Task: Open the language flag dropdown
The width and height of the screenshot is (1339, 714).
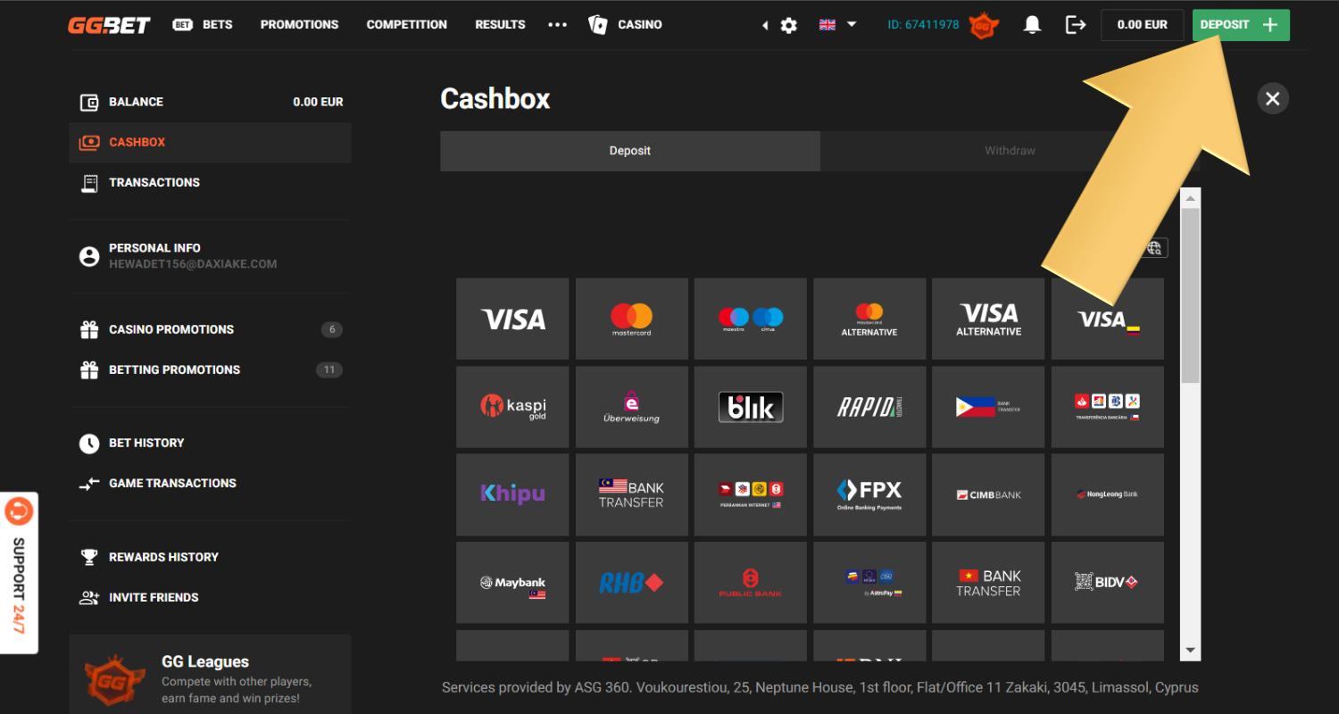Action: tap(837, 25)
